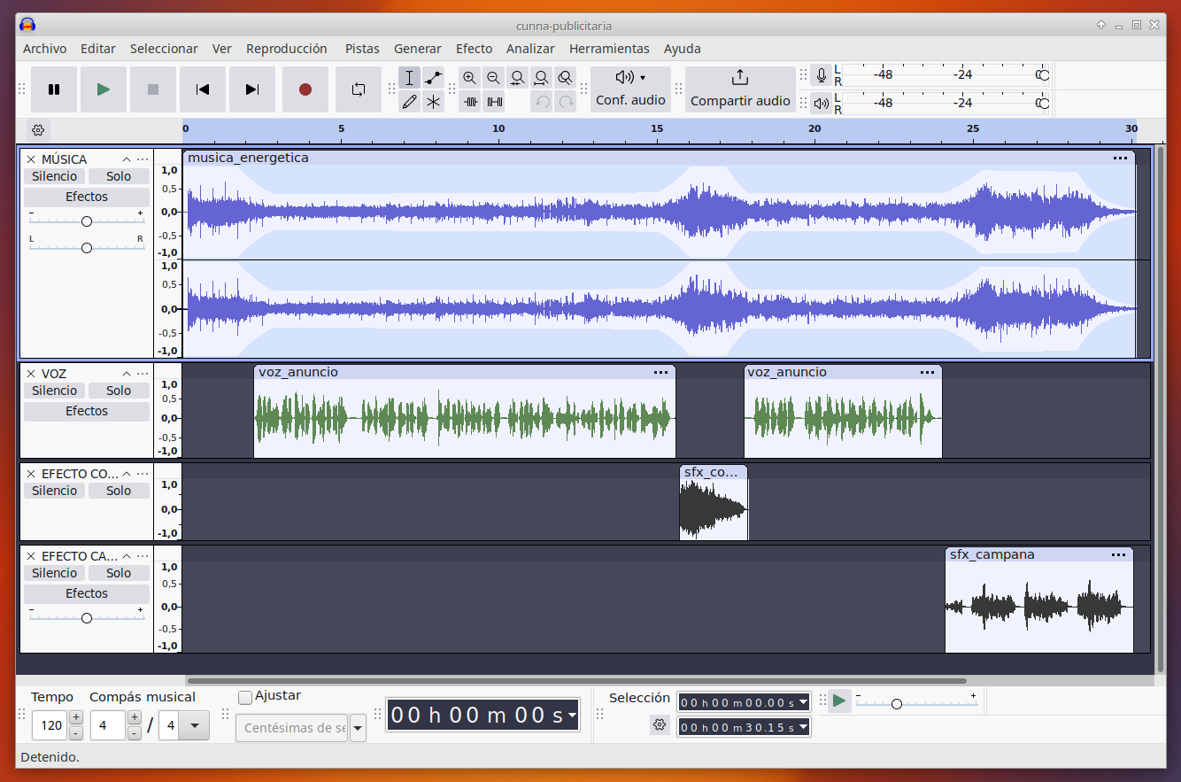This screenshot has height=782, width=1181.
Task: Click the Zoom In magnifier icon
Action: [469, 78]
